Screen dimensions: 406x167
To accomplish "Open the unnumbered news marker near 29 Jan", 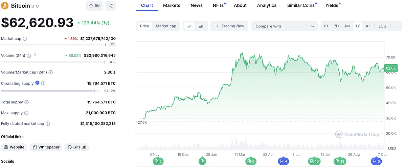I will coord(202,162).
